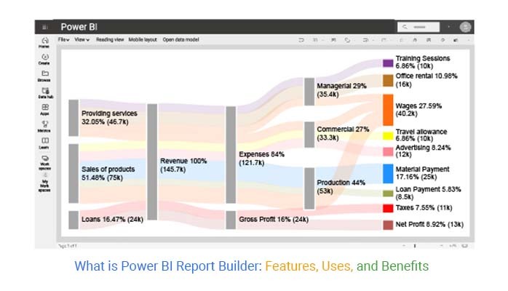This screenshot has height=291, width=508.
Task: Click the 'Office rental 10.98% (16k)' label
Action: [426, 80]
